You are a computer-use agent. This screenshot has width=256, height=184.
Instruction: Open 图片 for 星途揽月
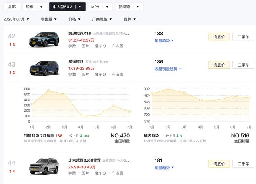(85, 75)
